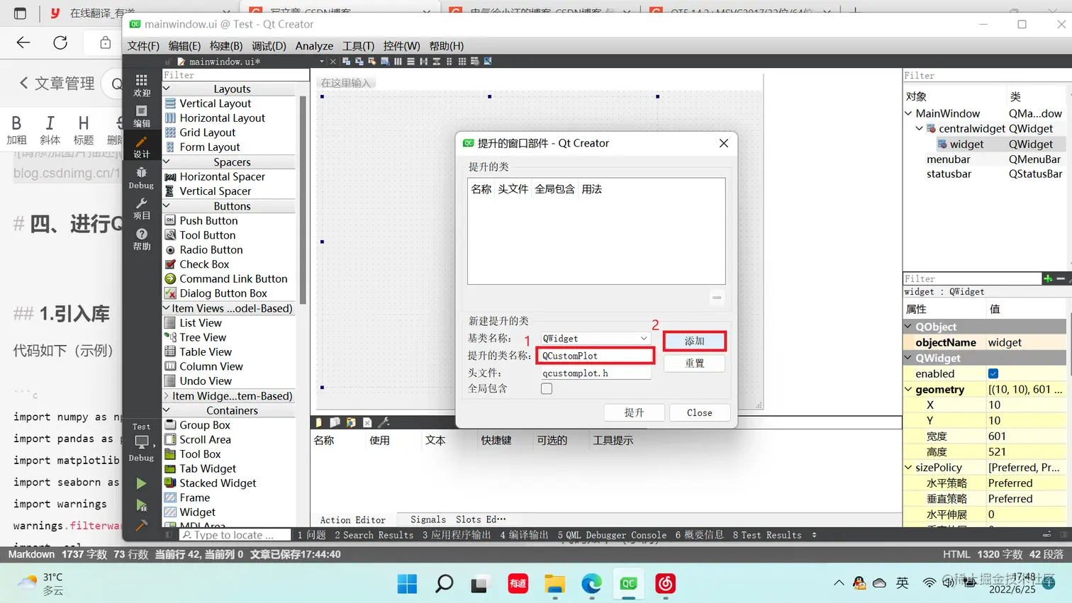Screen dimensions: 1072x603
Task: Click New action icon in Action Editor
Action: click(319, 422)
